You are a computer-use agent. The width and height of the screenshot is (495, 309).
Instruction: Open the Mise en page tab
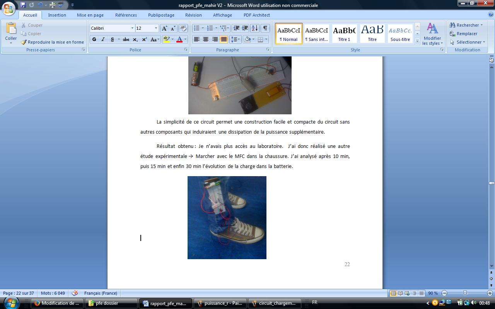[x=90, y=15]
